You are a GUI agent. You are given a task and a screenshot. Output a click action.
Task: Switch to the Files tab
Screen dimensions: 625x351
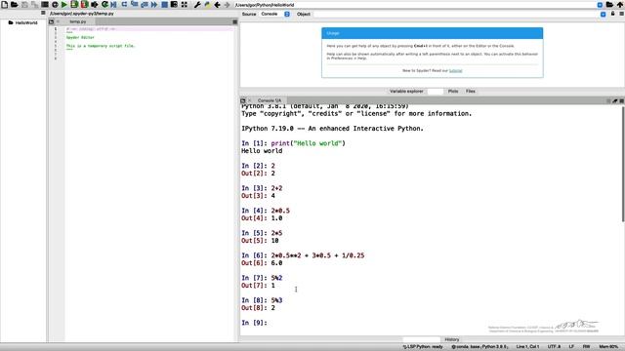click(x=471, y=91)
